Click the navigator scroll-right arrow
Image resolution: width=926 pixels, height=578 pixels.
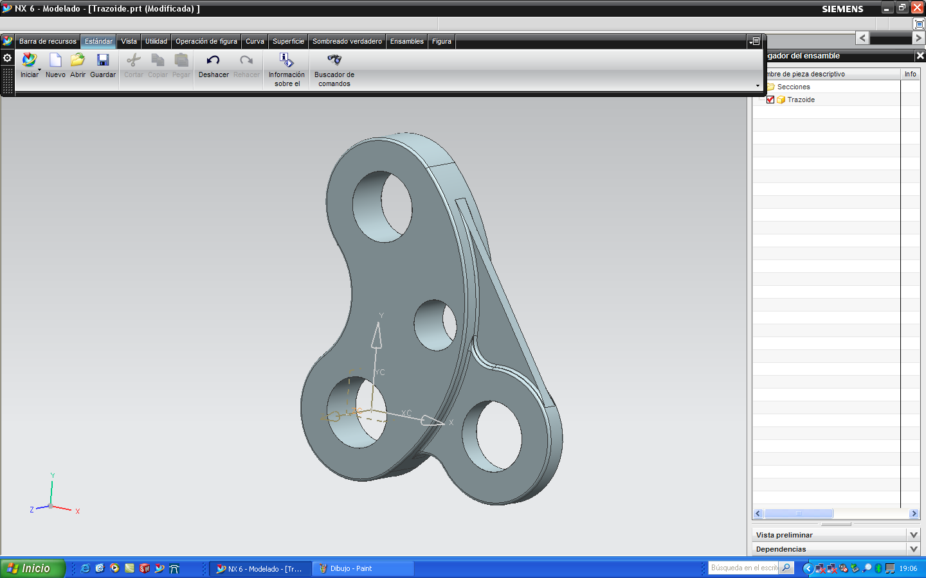[914, 514]
